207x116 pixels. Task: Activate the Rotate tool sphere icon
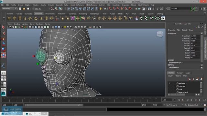point(3,49)
